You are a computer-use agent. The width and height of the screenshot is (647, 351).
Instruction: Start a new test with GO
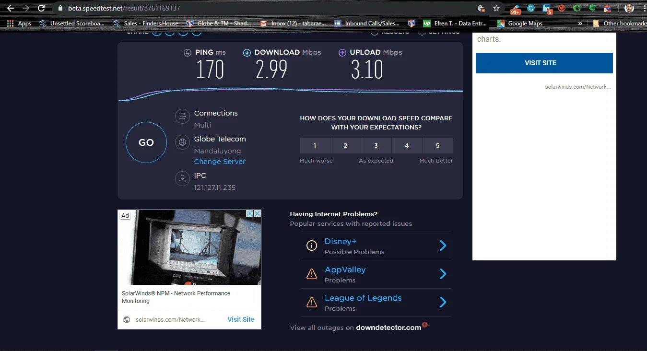click(146, 142)
